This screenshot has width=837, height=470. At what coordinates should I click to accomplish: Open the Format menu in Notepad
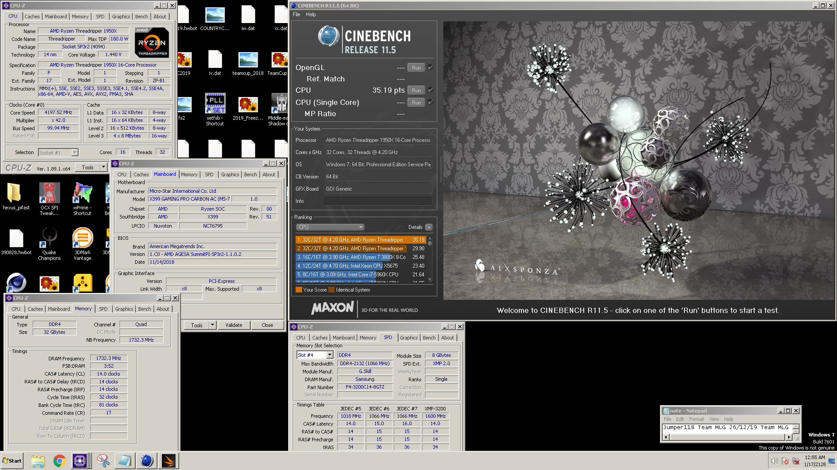point(696,419)
